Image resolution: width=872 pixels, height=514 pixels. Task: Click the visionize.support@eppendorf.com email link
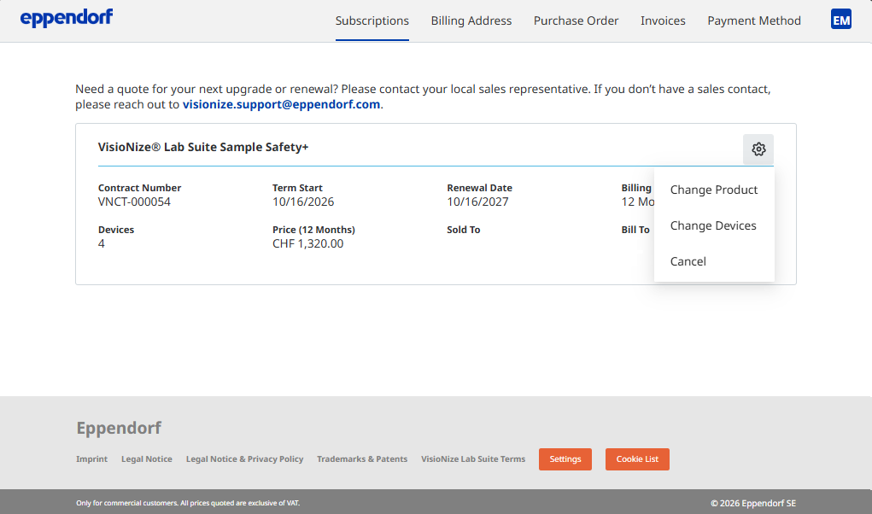281,104
